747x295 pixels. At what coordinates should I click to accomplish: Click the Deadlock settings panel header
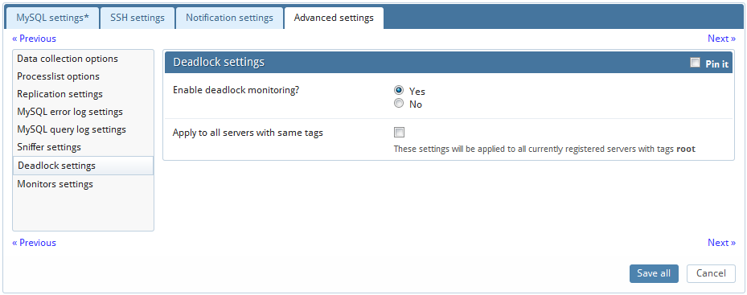pyautogui.click(x=449, y=63)
